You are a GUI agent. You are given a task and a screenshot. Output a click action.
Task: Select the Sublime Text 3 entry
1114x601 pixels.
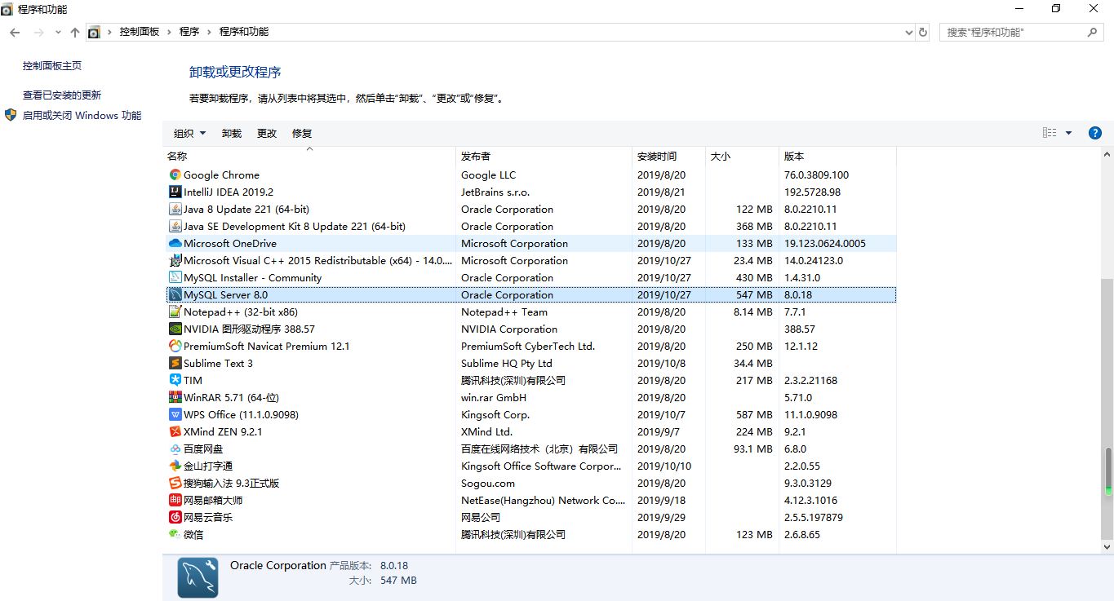[x=216, y=363]
